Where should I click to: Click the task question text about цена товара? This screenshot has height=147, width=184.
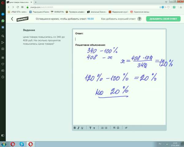click(44, 40)
